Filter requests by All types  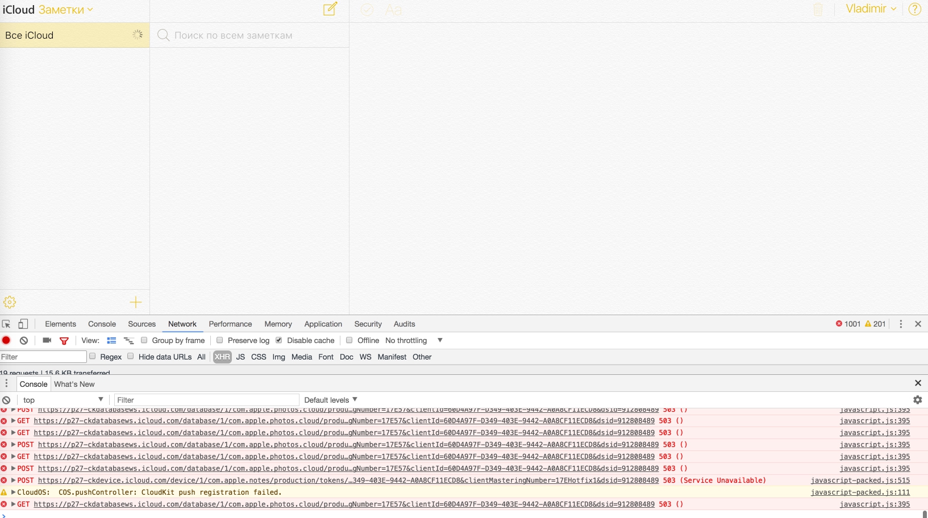coord(201,357)
